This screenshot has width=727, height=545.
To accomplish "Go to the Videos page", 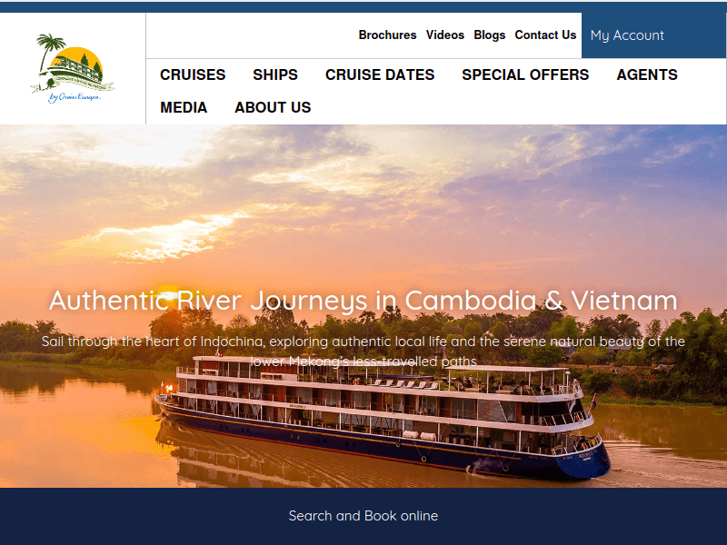I will (445, 35).
